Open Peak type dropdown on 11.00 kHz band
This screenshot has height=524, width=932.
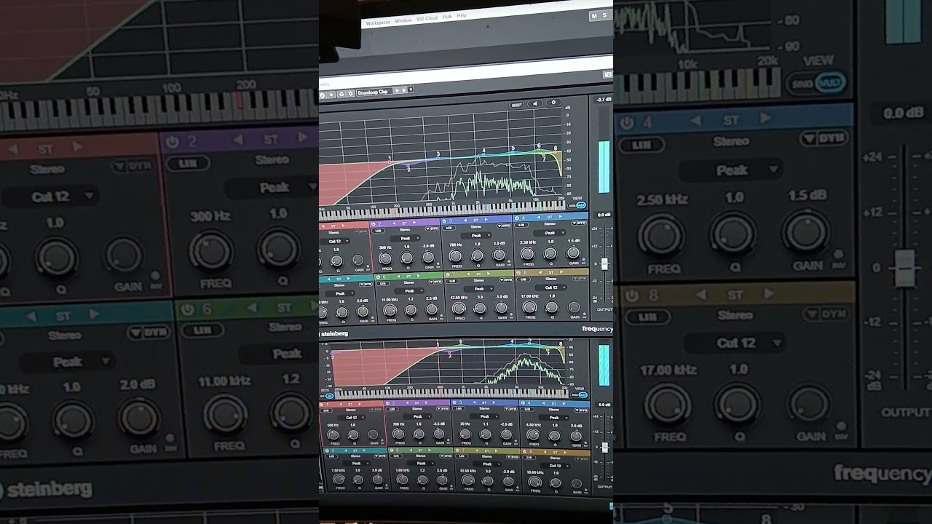tap(409, 291)
